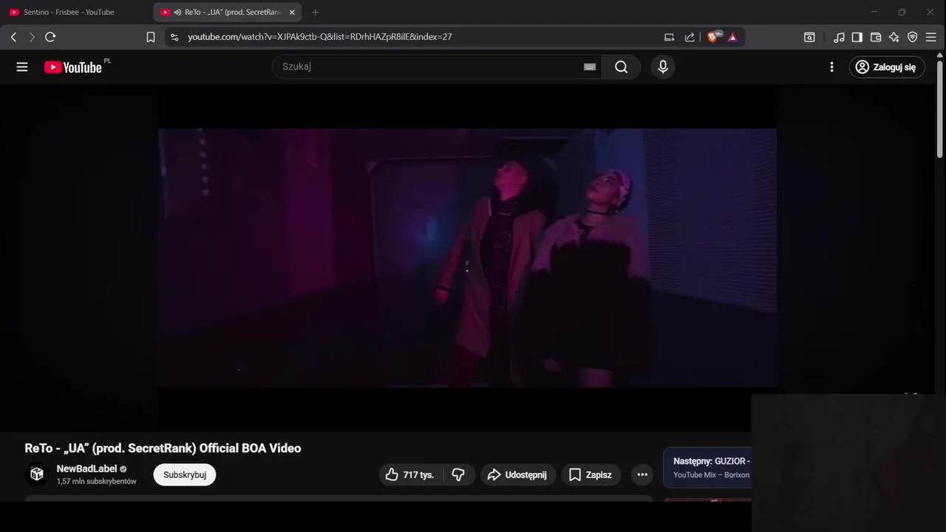Open the browser main hamburger menu
The width and height of the screenshot is (946, 532).
coord(931,37)
